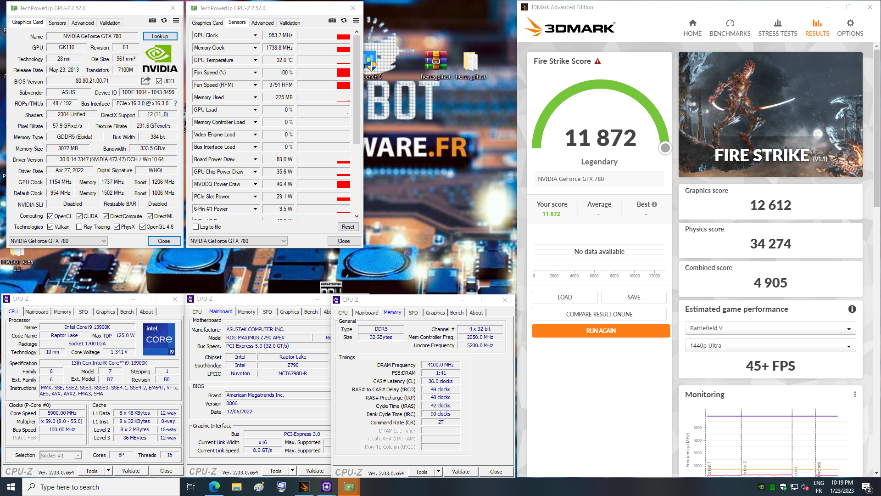The height and width of the screenshot is (496, 881).
Task: Click Estimated game performance info icon
Action: (x=852, y=309)
